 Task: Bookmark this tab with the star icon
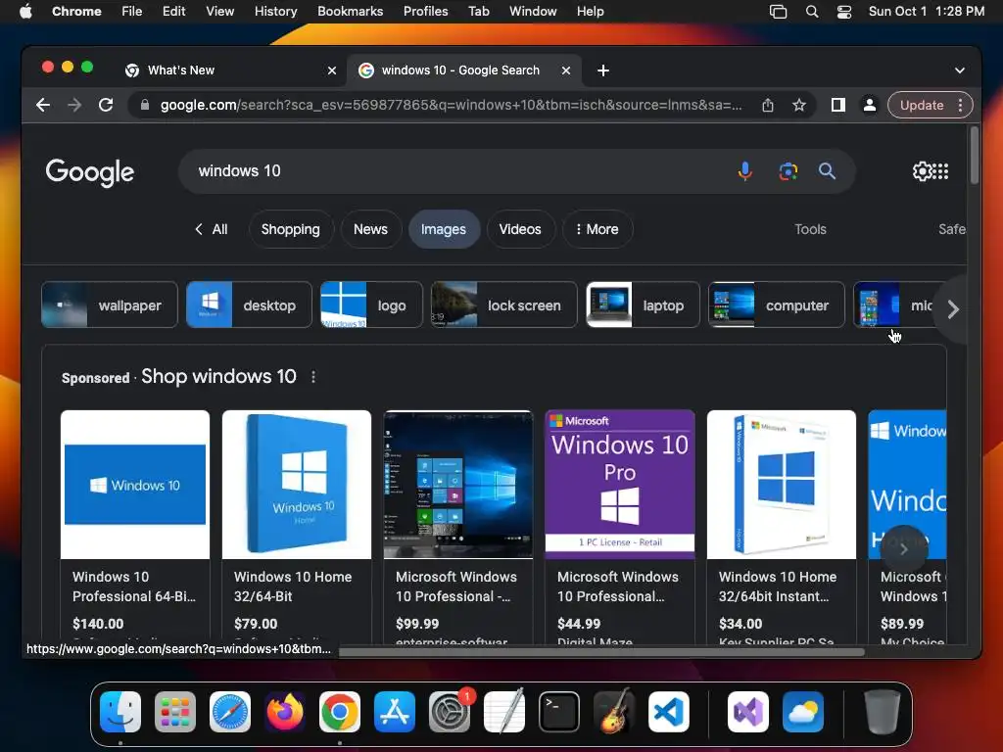point(799,105)
